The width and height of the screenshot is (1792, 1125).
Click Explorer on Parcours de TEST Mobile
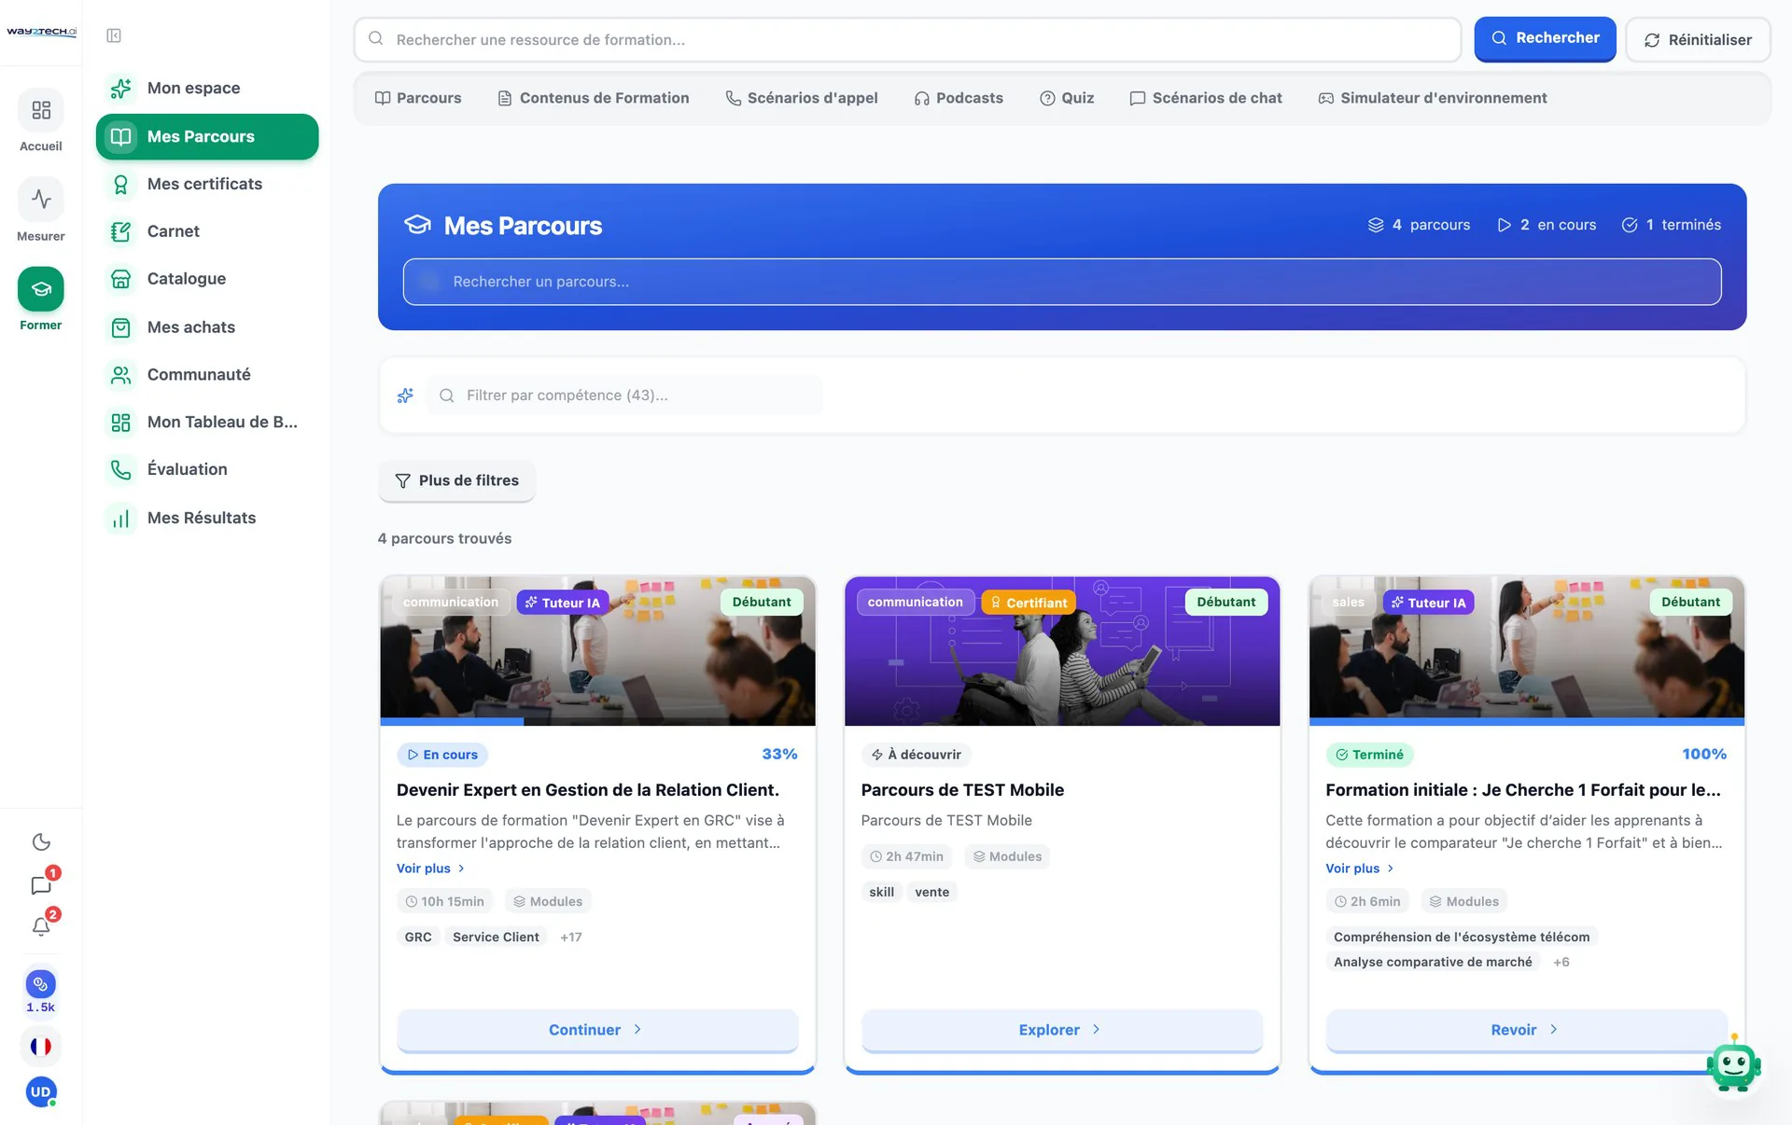coord(1062,1030)
